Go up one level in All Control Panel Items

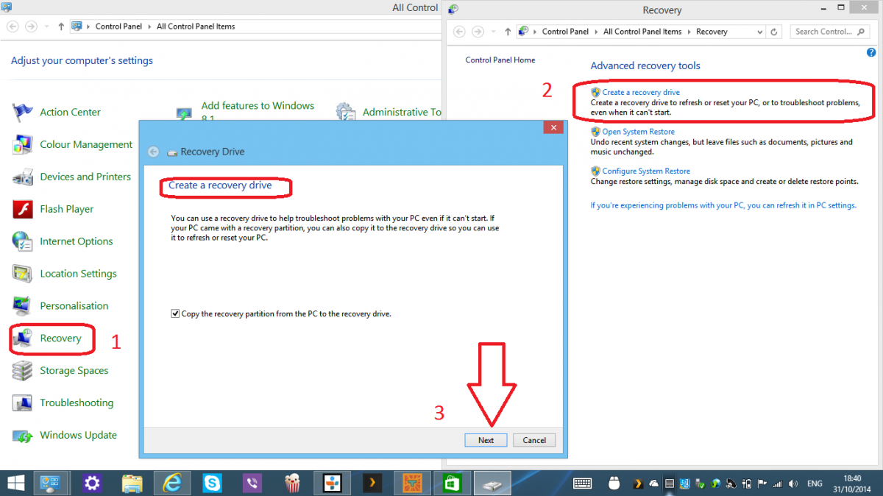(x=61, y=26)
